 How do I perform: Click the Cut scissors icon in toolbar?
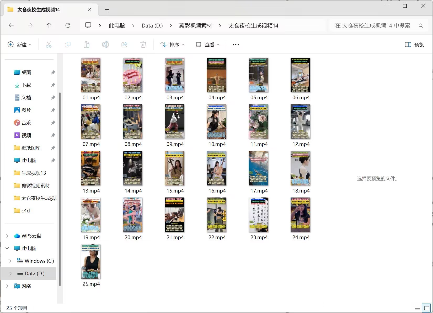point(49,45)
